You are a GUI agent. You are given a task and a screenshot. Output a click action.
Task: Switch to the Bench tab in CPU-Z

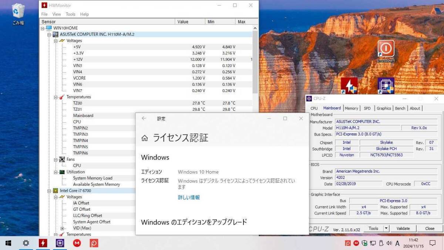400,109
